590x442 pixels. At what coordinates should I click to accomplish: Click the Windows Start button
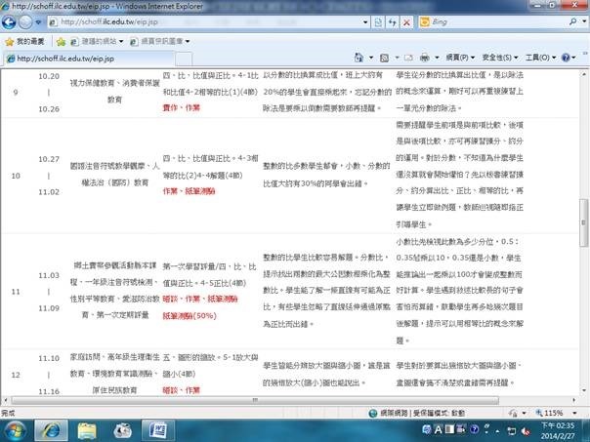tap(18, 429)
